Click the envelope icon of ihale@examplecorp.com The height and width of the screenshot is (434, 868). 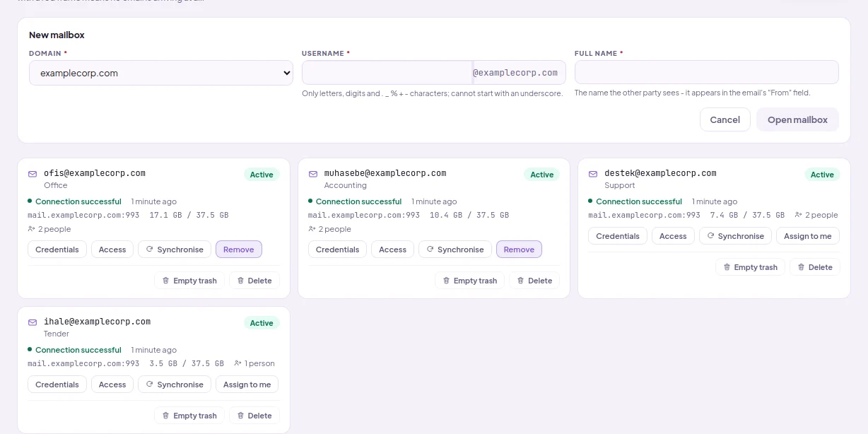[32, 322]
